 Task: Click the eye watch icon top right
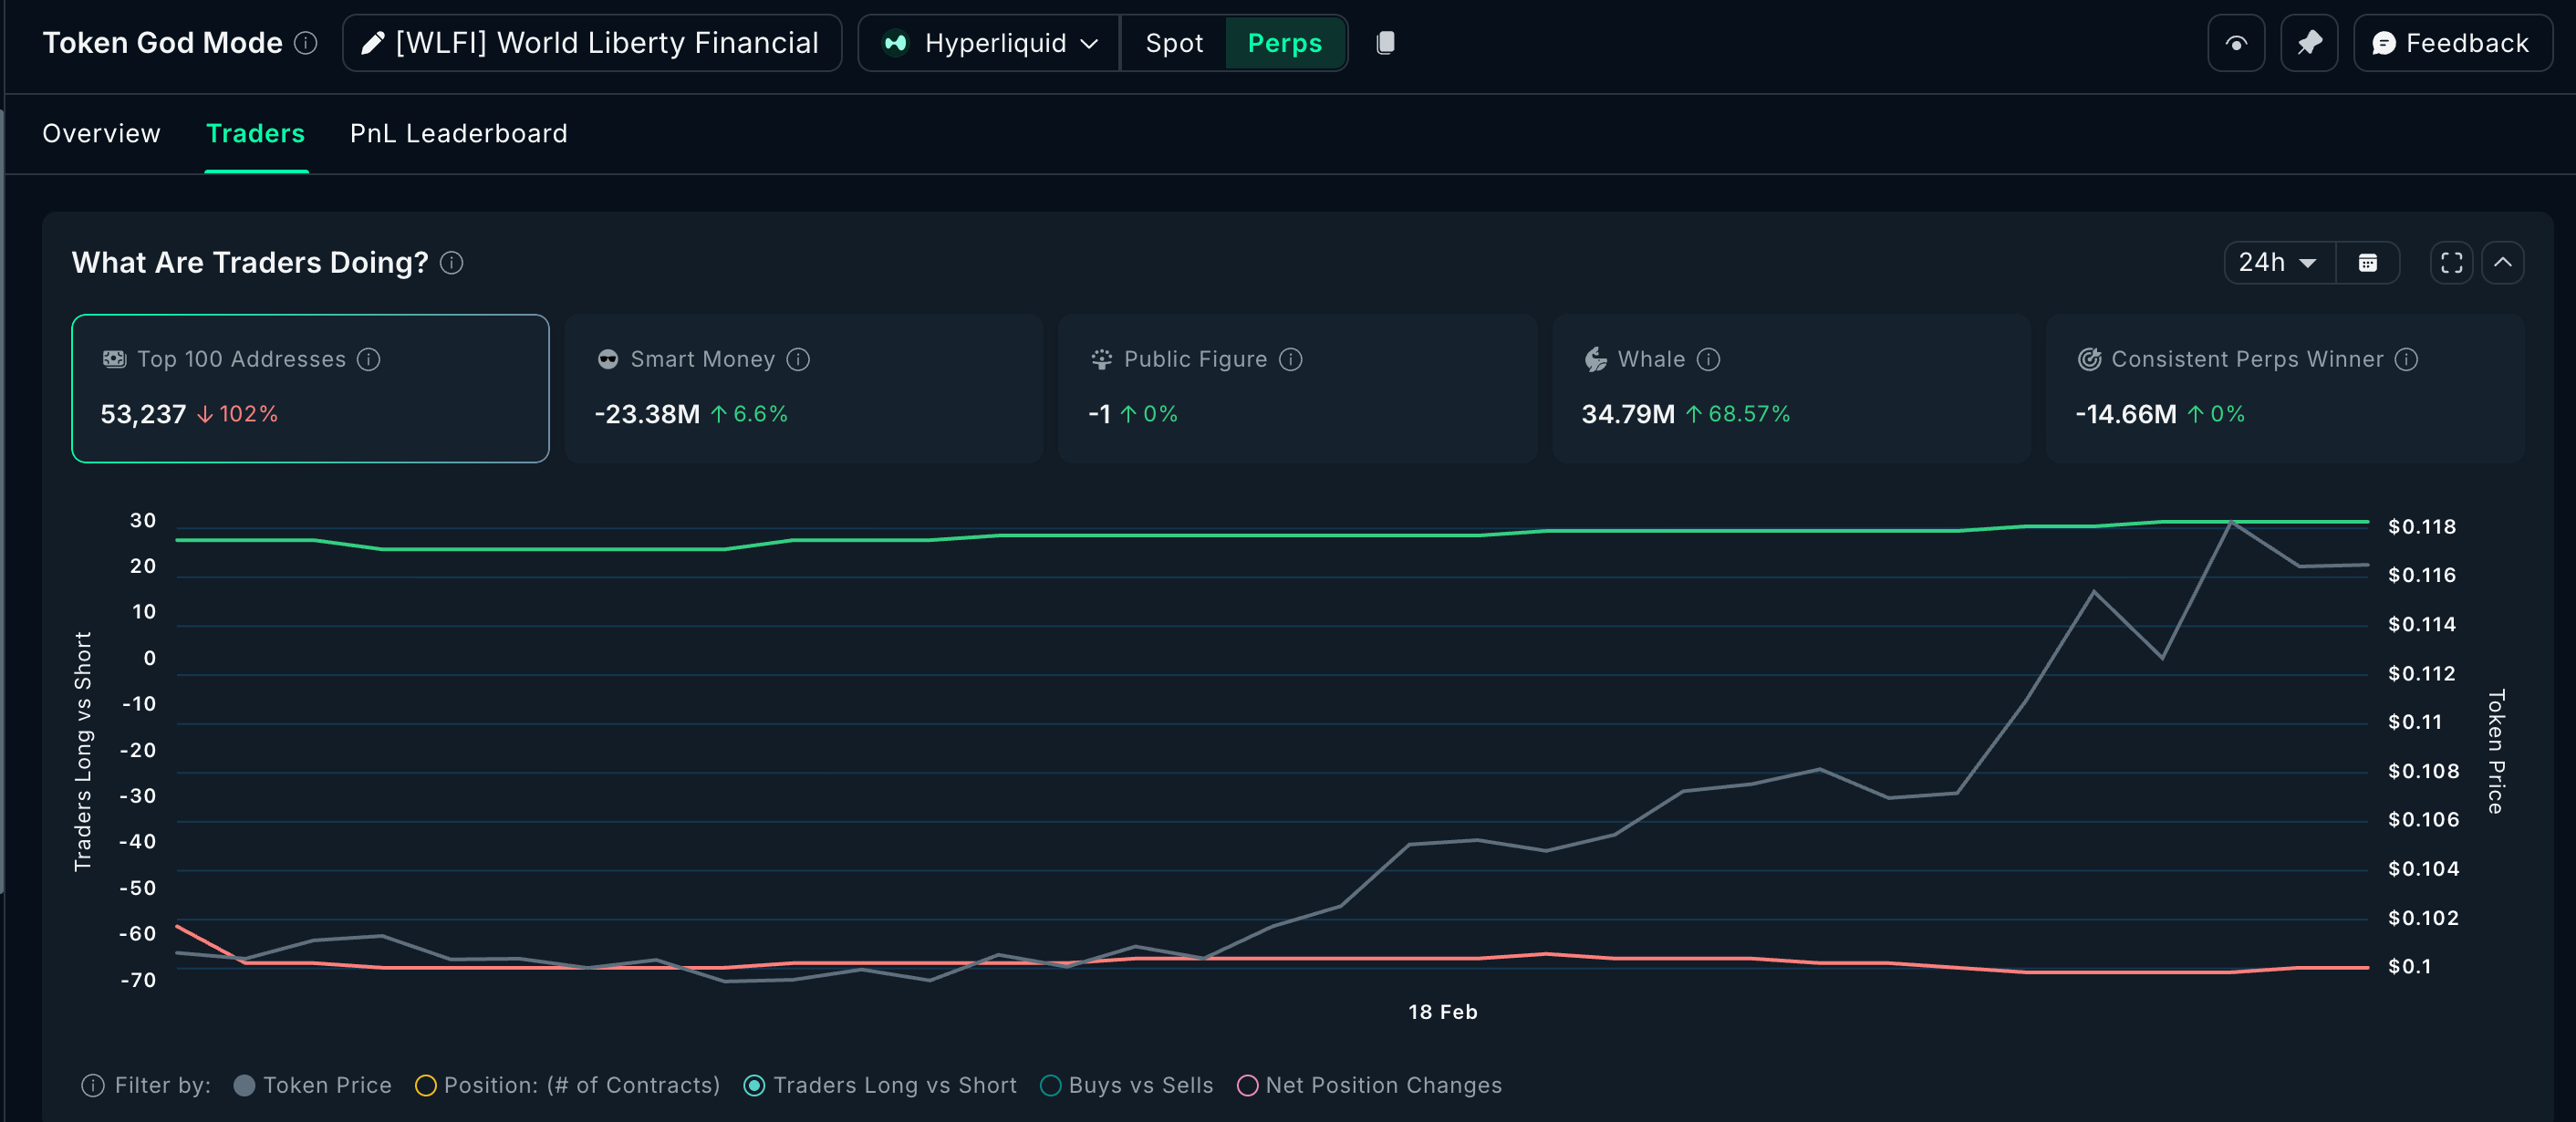(x=2236, y=43)
